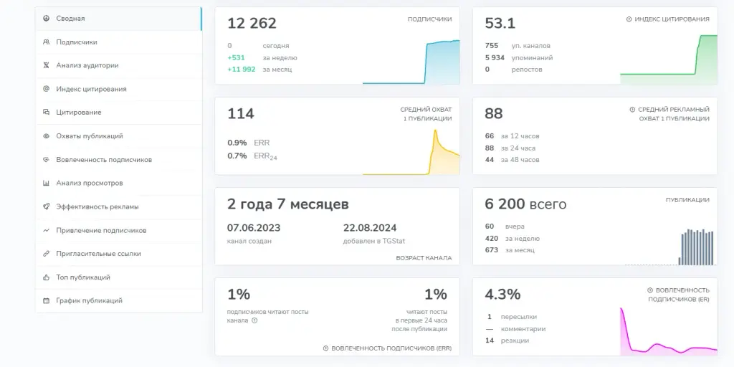Click the ИНДЕКС ЦИТИРОВАНИЯ card title
Screen dimensions: 734x367
click(x=672, y=19)
